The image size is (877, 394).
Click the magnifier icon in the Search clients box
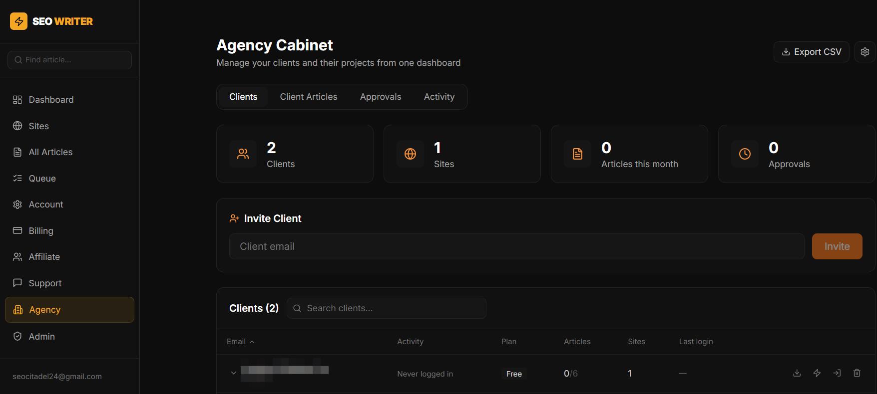click(297, 308)
